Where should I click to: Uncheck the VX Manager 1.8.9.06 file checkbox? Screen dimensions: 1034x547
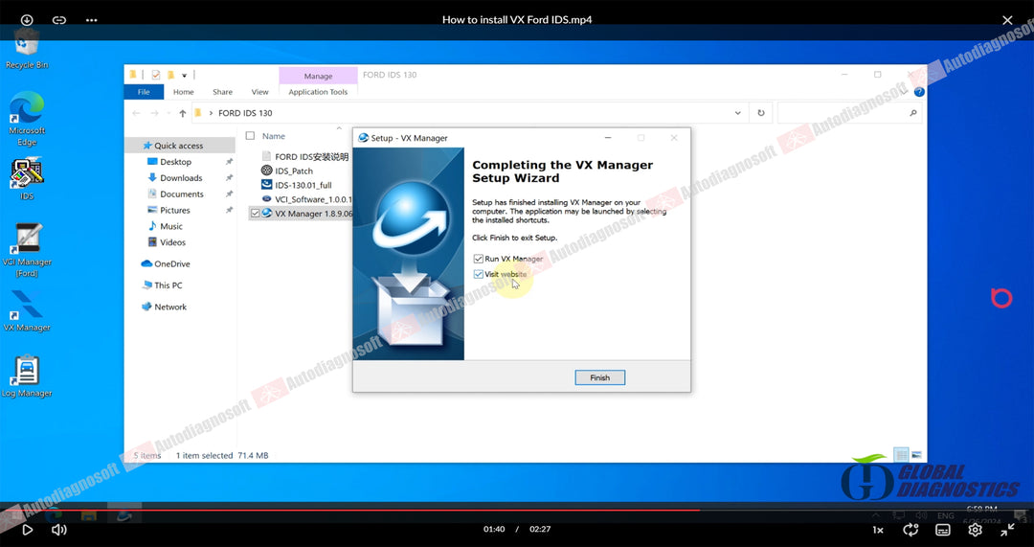tap(255, 214)
